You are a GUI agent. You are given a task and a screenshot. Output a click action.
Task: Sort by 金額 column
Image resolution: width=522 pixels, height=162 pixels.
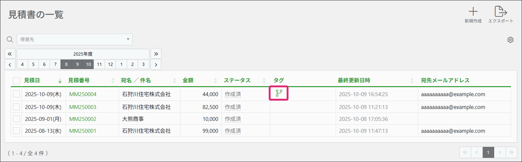coord(215,81)
